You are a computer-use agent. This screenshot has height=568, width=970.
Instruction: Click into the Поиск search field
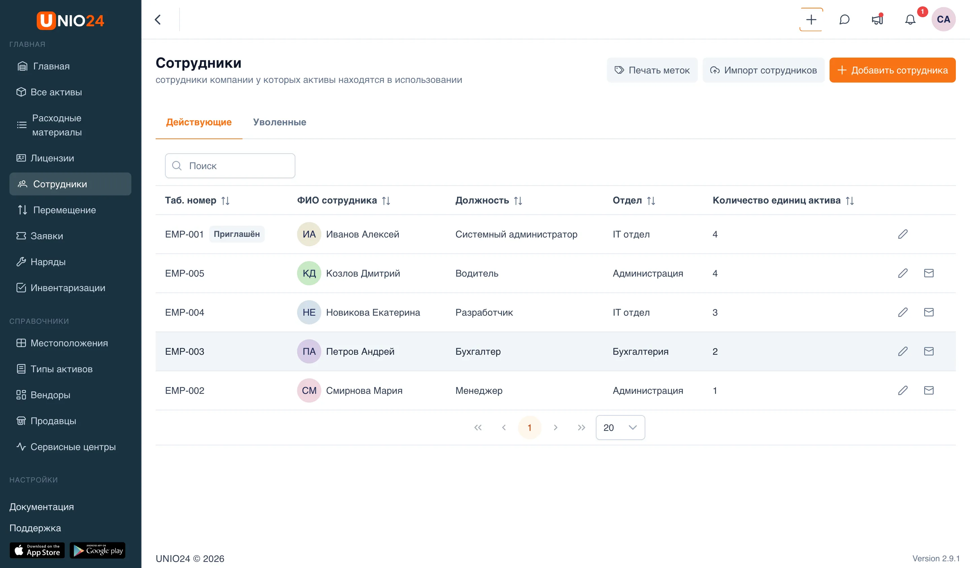(x=230, y=166)
